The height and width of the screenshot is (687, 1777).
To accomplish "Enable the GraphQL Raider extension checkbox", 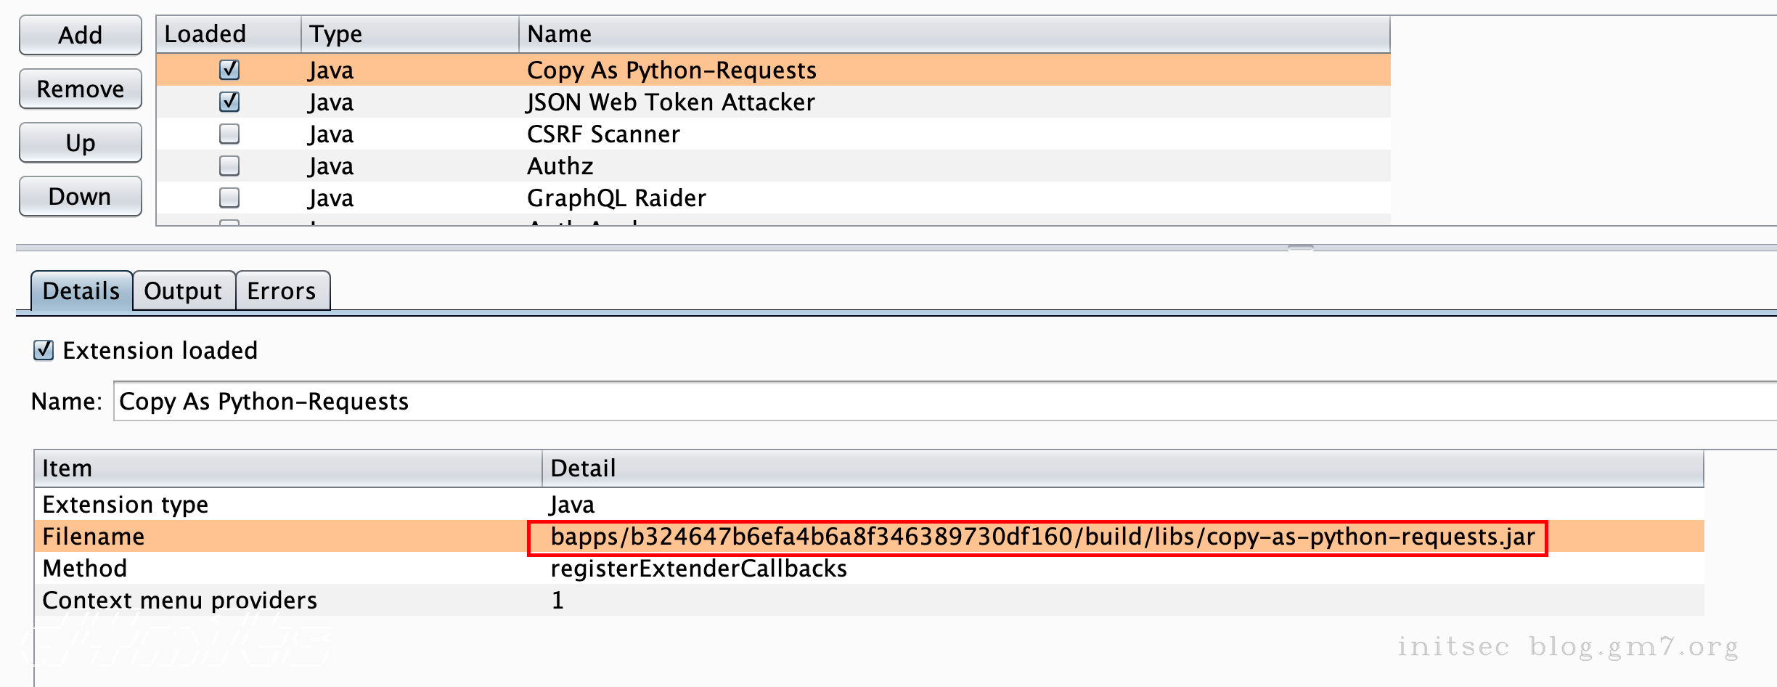I will [229, 198].
